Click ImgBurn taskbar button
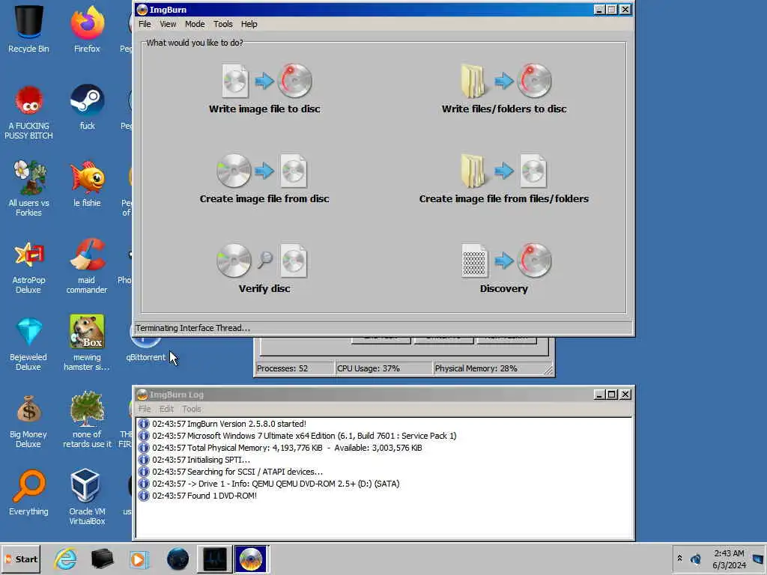 pyautogui.click(x=251, y=559)
